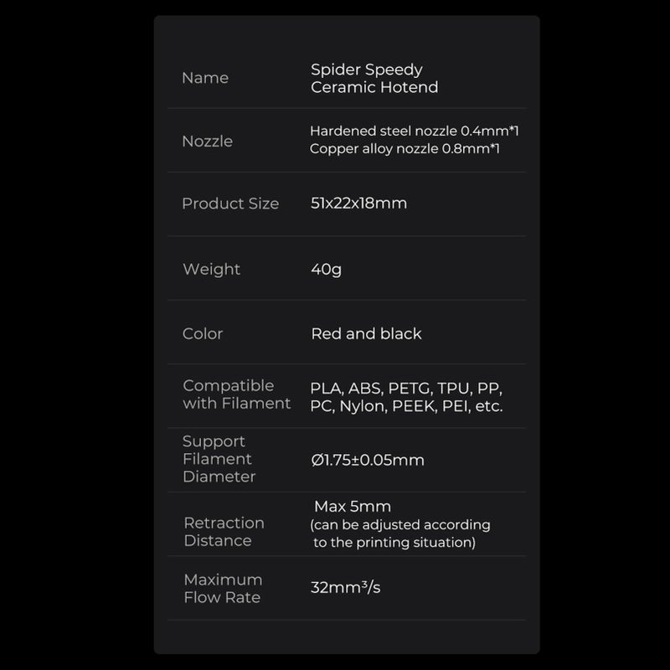The width and height of the screenshot is (670, 670).
Task: Click the Weight label
Action: [x=212, y=269]
